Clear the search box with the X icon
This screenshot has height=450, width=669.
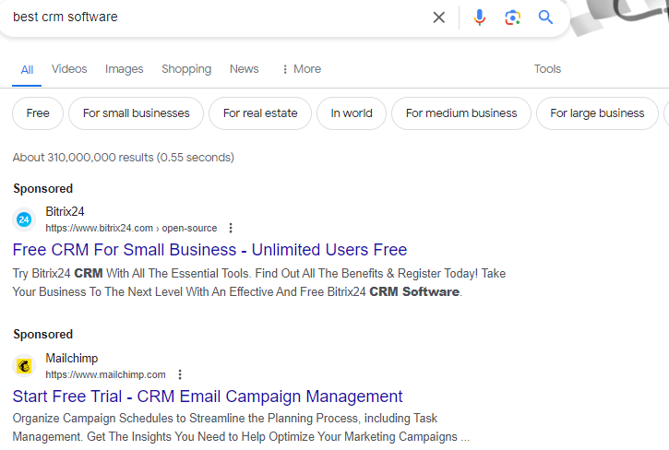(x=438, y=18)
